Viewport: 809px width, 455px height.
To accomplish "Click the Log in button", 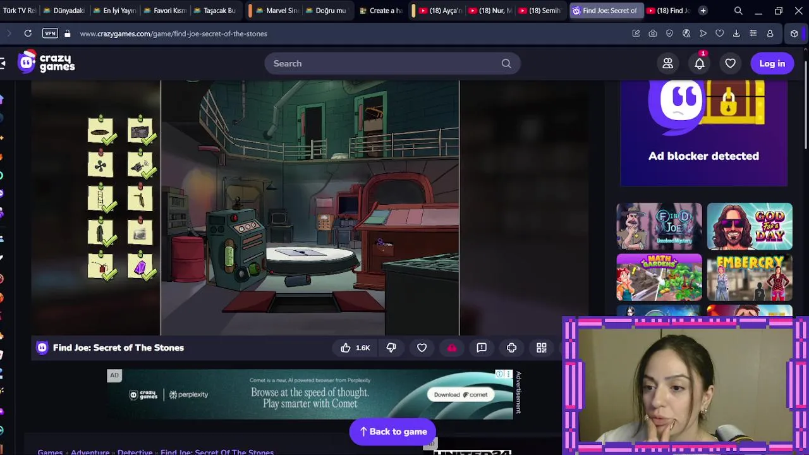I will 772,63.
